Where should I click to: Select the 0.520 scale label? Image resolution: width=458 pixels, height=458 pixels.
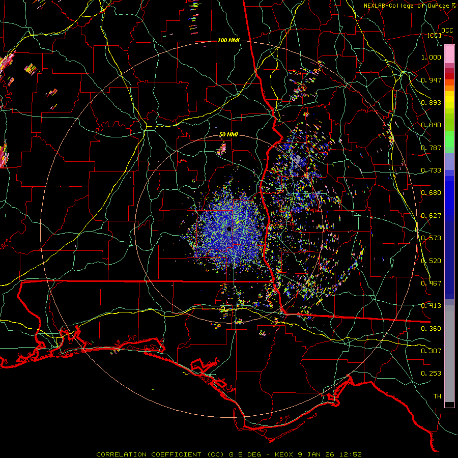(431, 261)
